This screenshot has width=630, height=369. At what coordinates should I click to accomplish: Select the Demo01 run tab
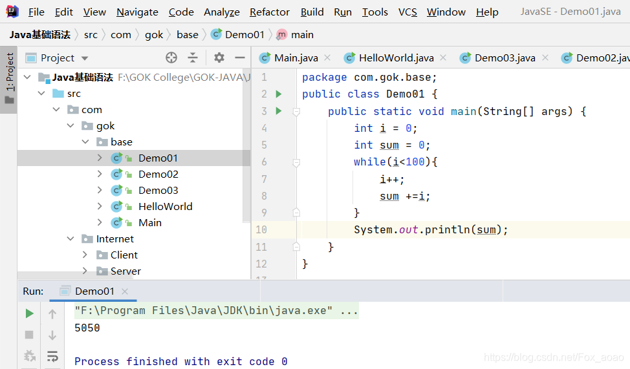tap(94, 291)
